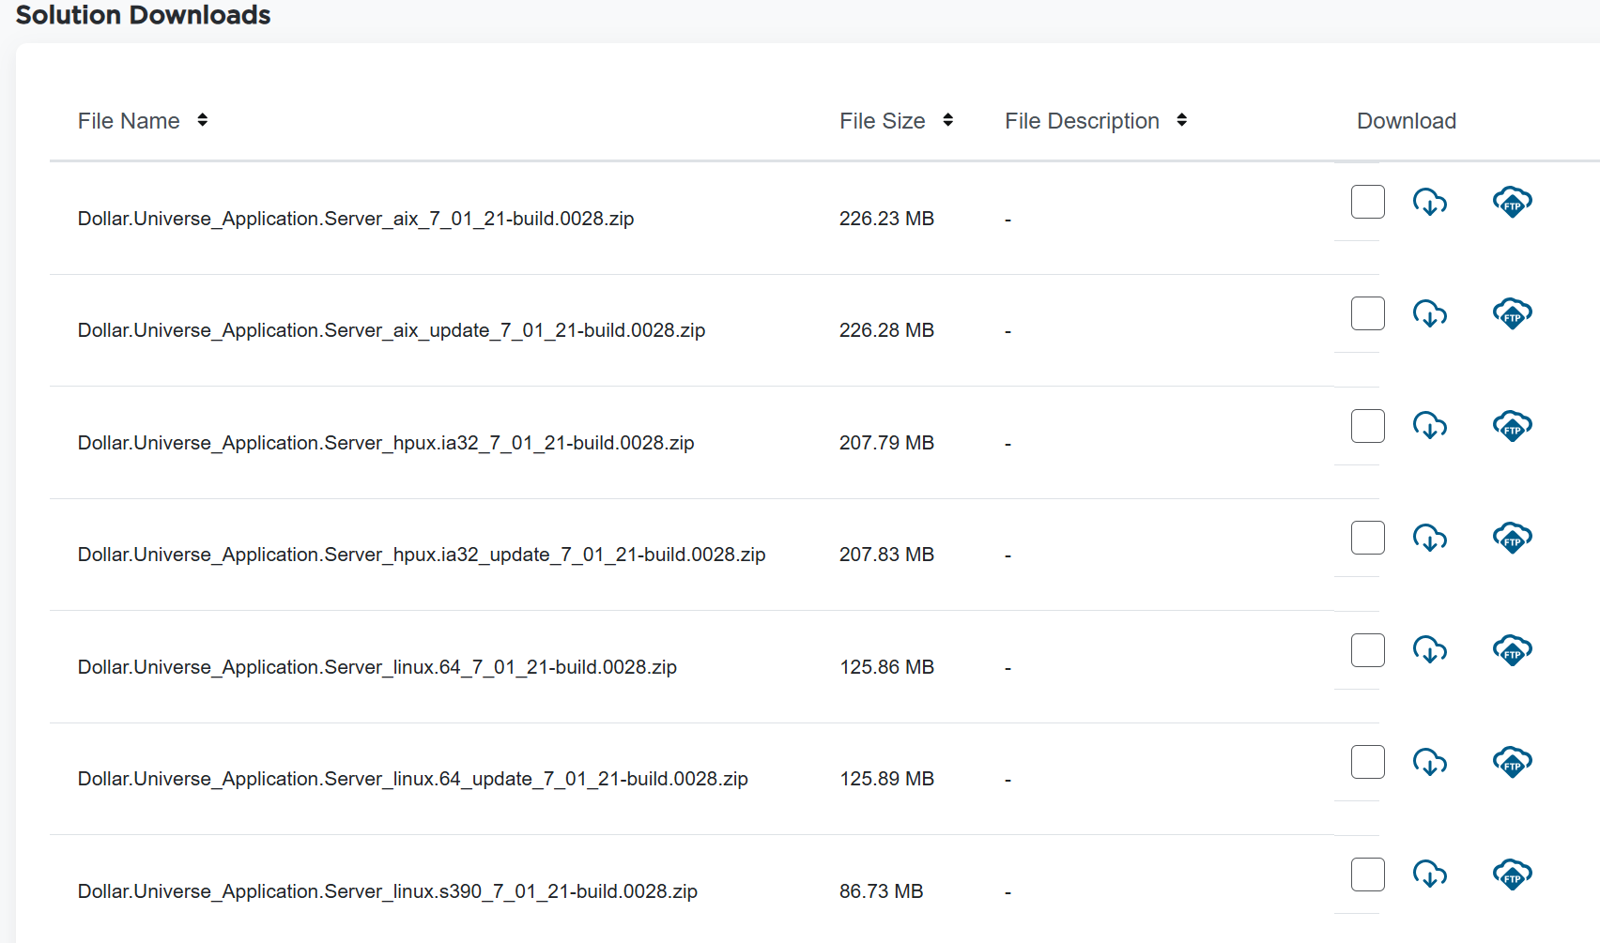The image size is (1600, 943).
Task: Download hpux.ia32_7_01_21 zip via cloud icon
Action: pos(1429,426)
